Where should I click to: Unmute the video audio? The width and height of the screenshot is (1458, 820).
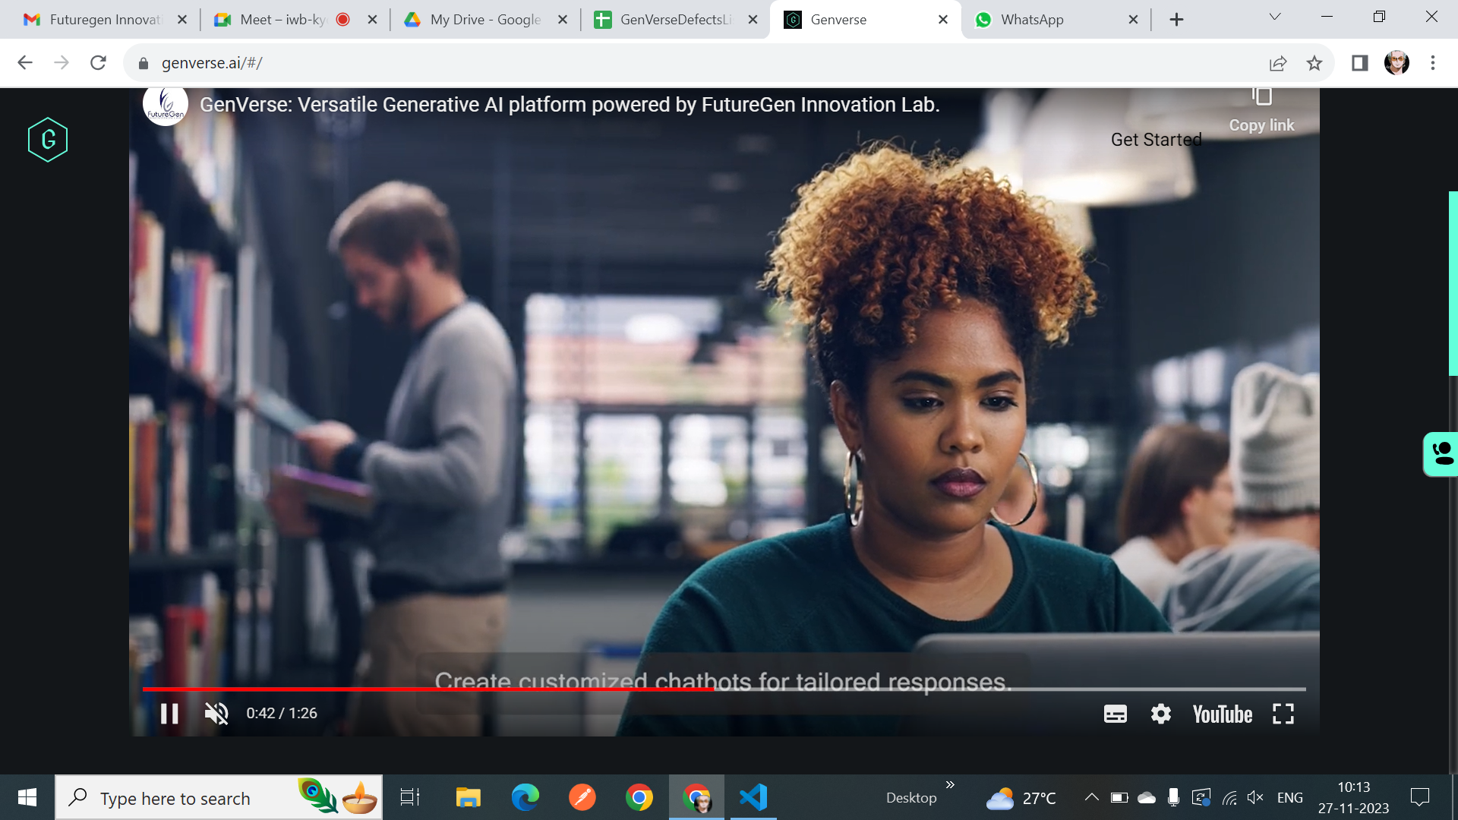point(216,714)
